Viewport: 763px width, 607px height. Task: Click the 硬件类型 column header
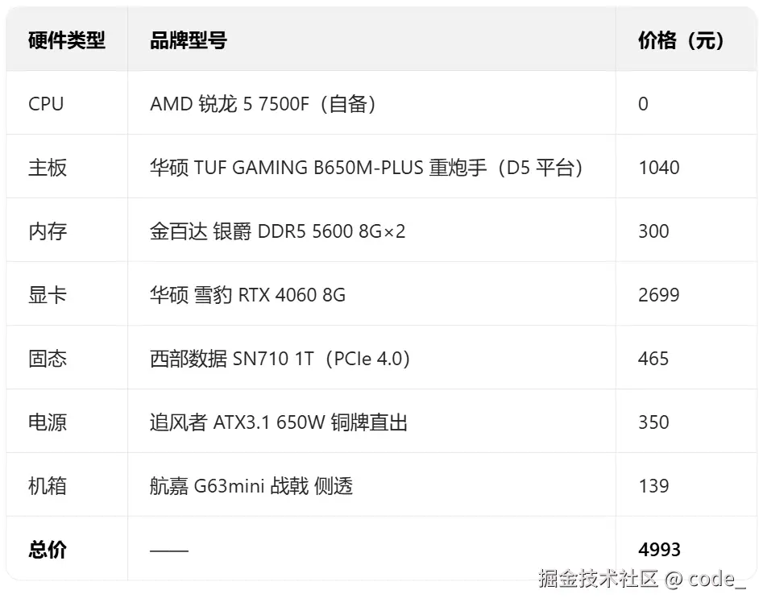coord(67,41)
